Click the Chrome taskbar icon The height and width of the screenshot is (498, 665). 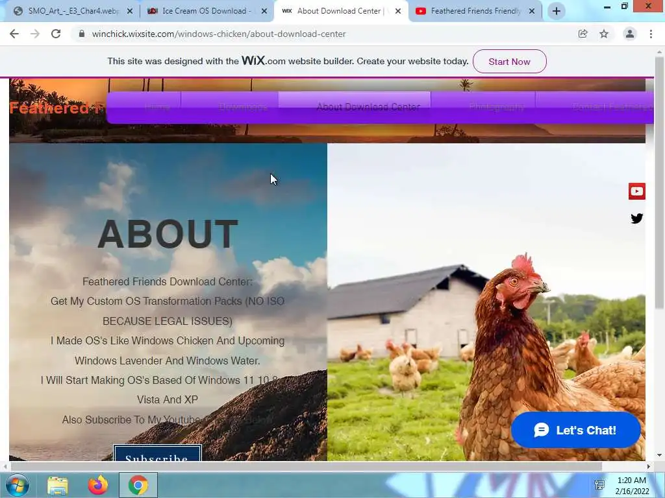[x=138, y=485]
